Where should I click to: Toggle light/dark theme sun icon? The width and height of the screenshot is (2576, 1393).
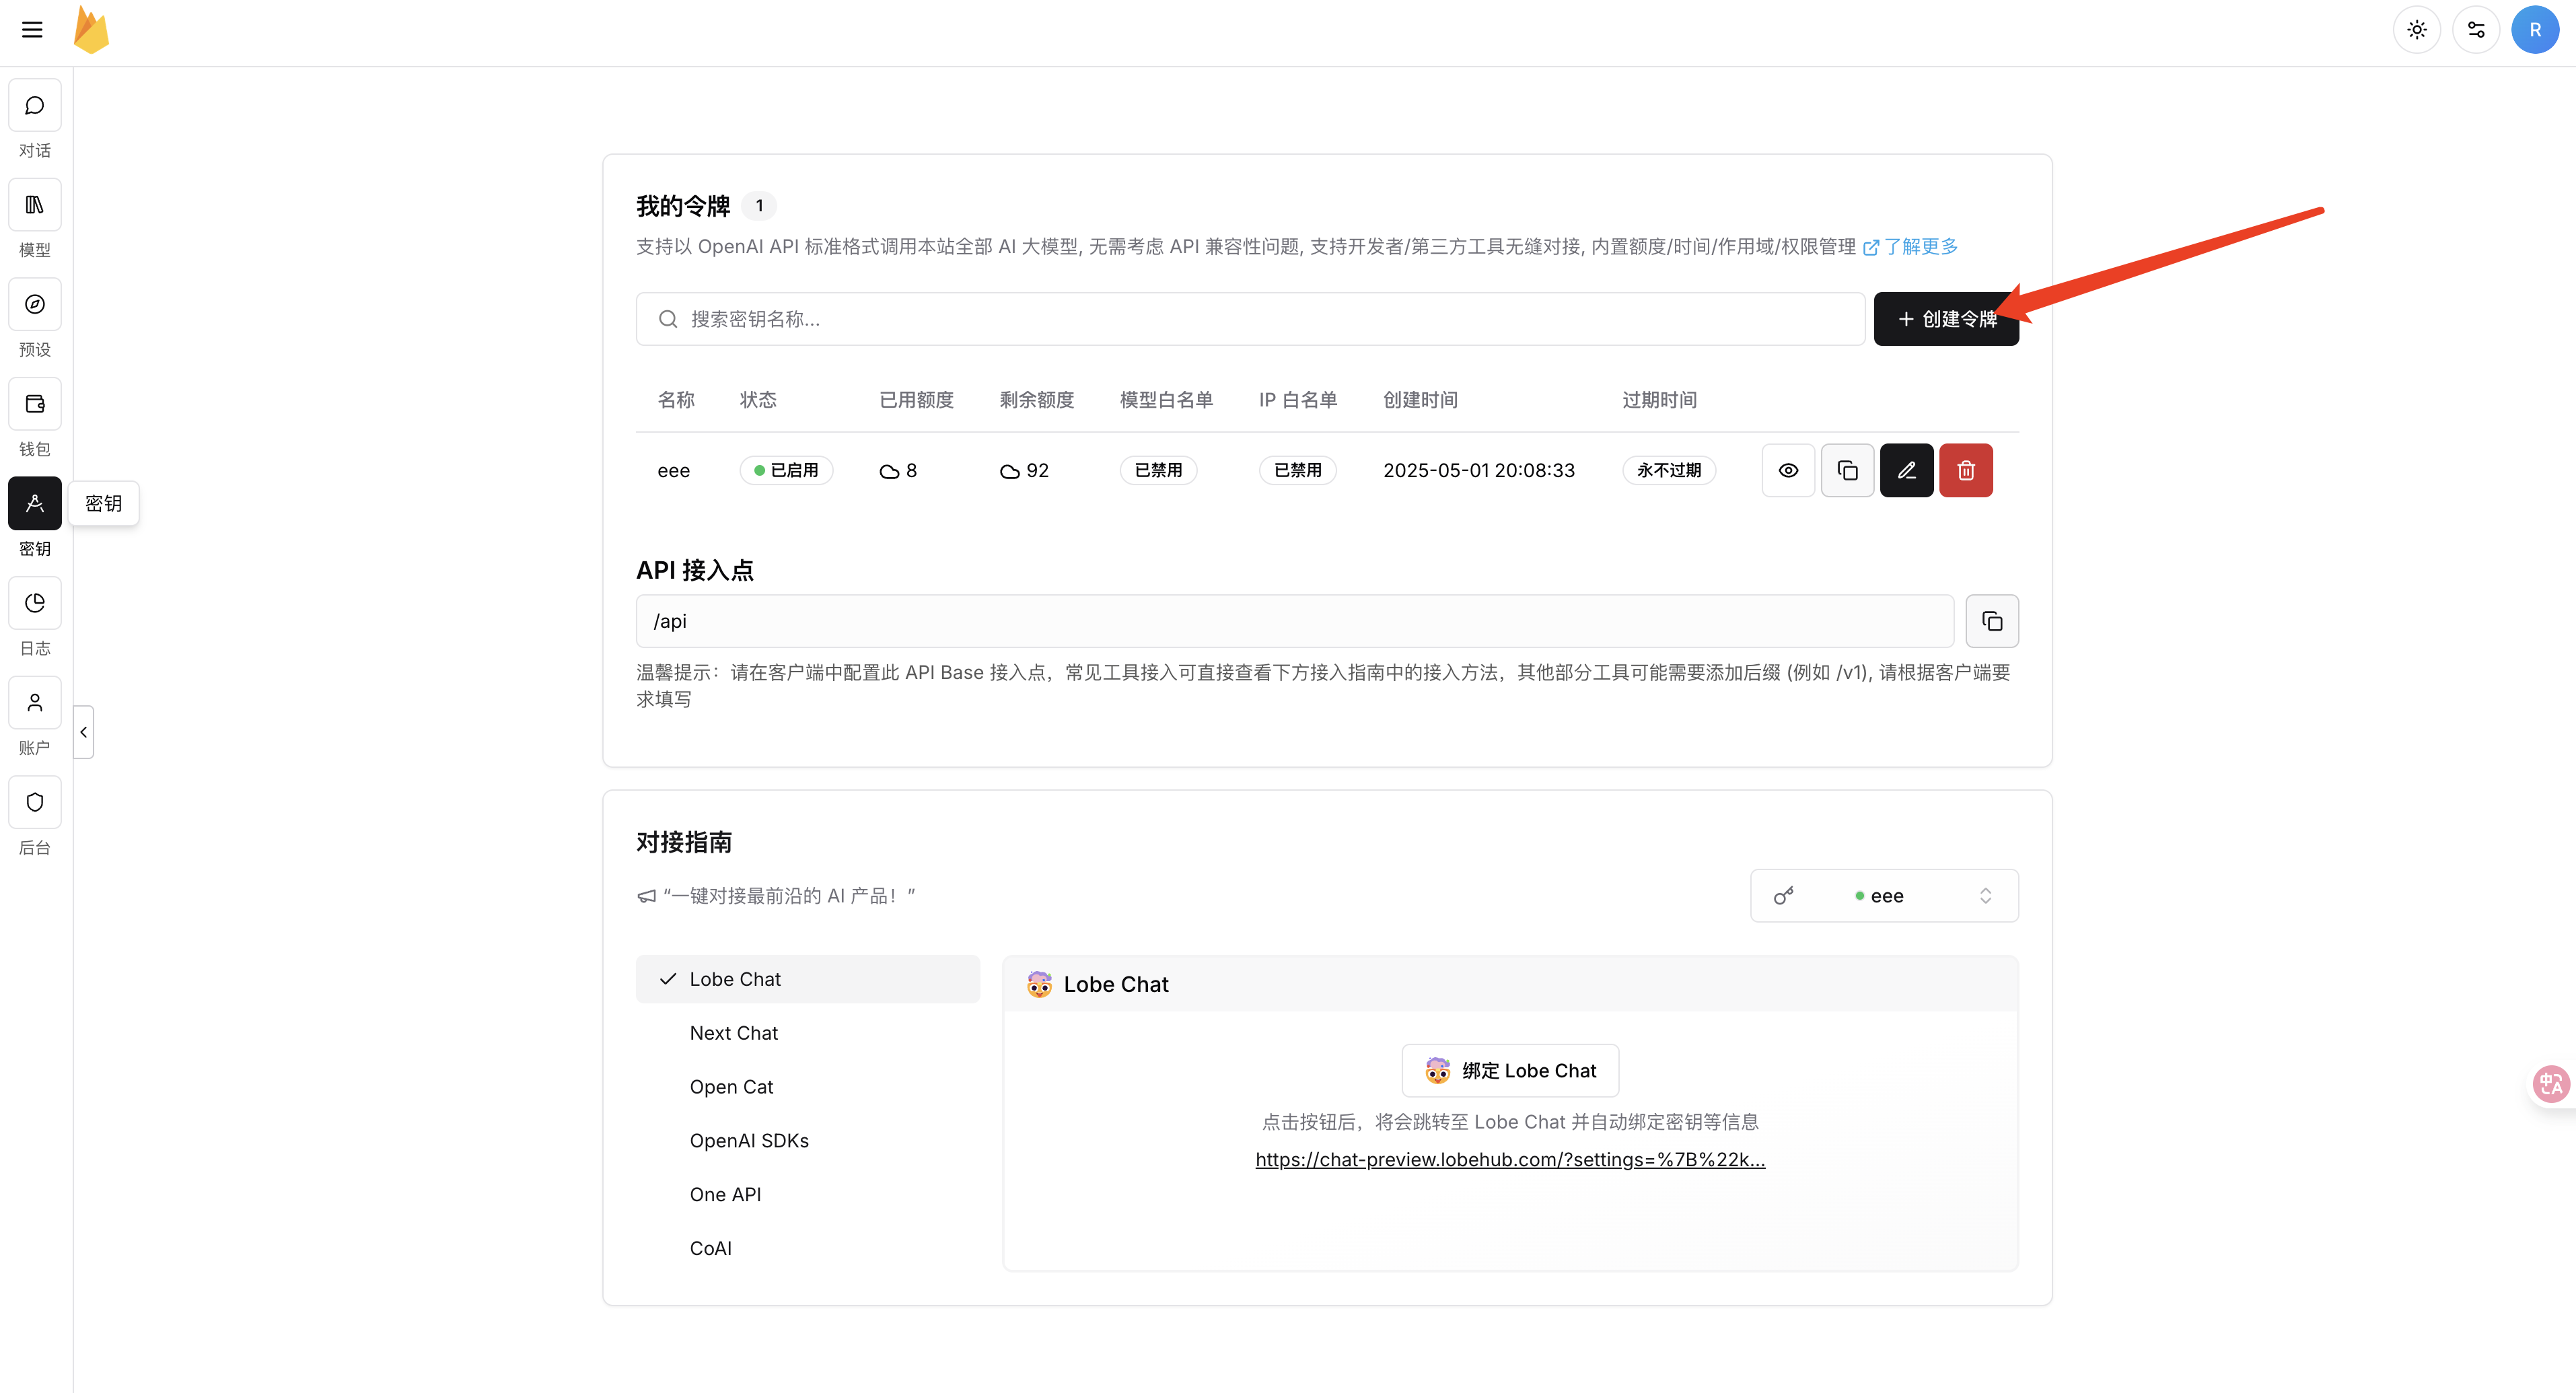2416,30
